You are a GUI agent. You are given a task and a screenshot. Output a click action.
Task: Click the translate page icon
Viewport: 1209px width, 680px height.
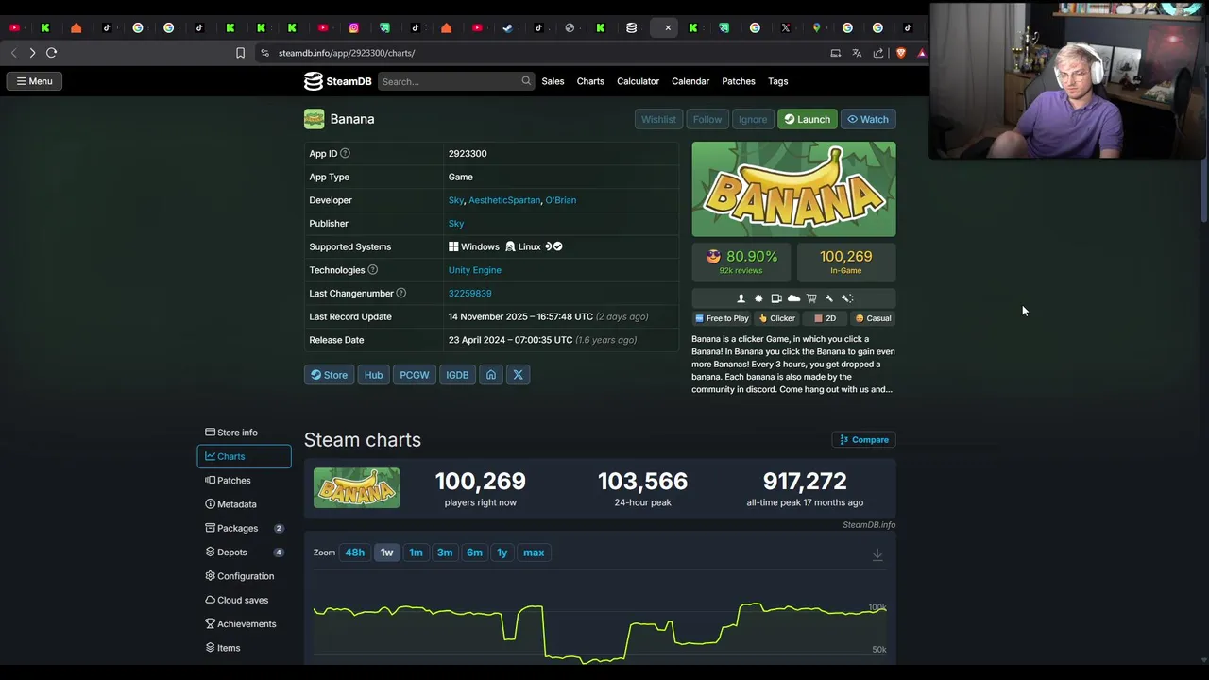click(857, 53)
